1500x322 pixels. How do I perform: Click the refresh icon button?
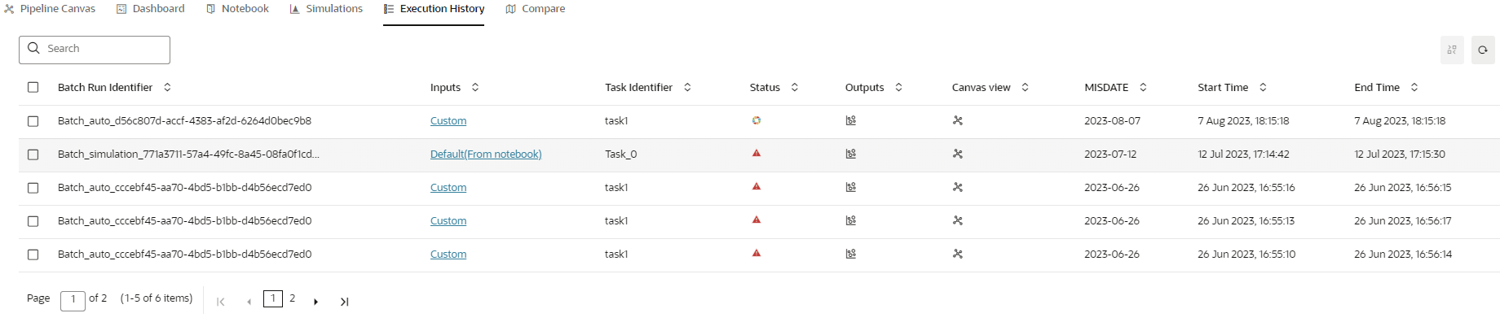(x=1483, y=50)
